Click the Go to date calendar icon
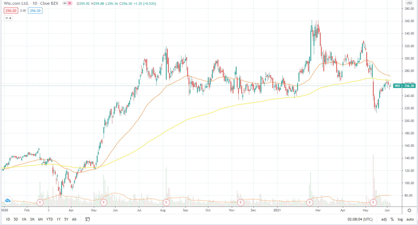This screenshot has height=225, width=418. 88,219
